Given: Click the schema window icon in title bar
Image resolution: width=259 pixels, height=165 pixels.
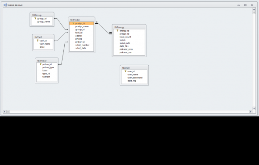Looking at the screenshot, I should [5, 5].
